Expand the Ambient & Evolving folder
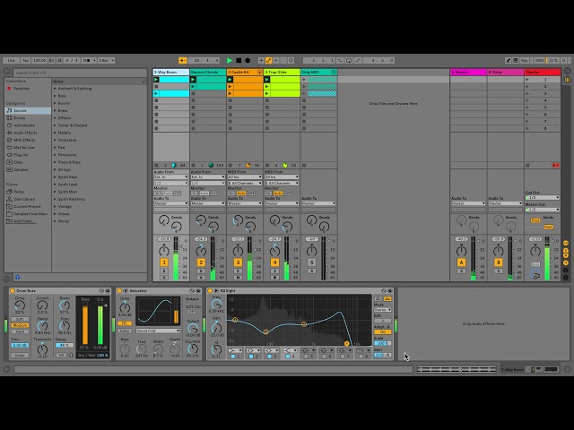 click(55, 88)
